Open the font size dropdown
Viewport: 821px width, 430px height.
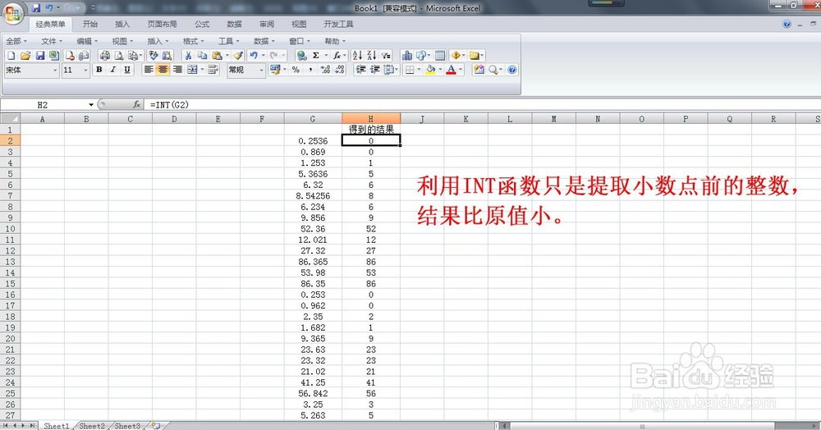pos(86,70)
